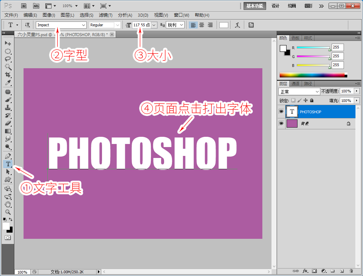Switch to the 路径 tab
The width and height of the screenshot is (363, 276).
308,84
